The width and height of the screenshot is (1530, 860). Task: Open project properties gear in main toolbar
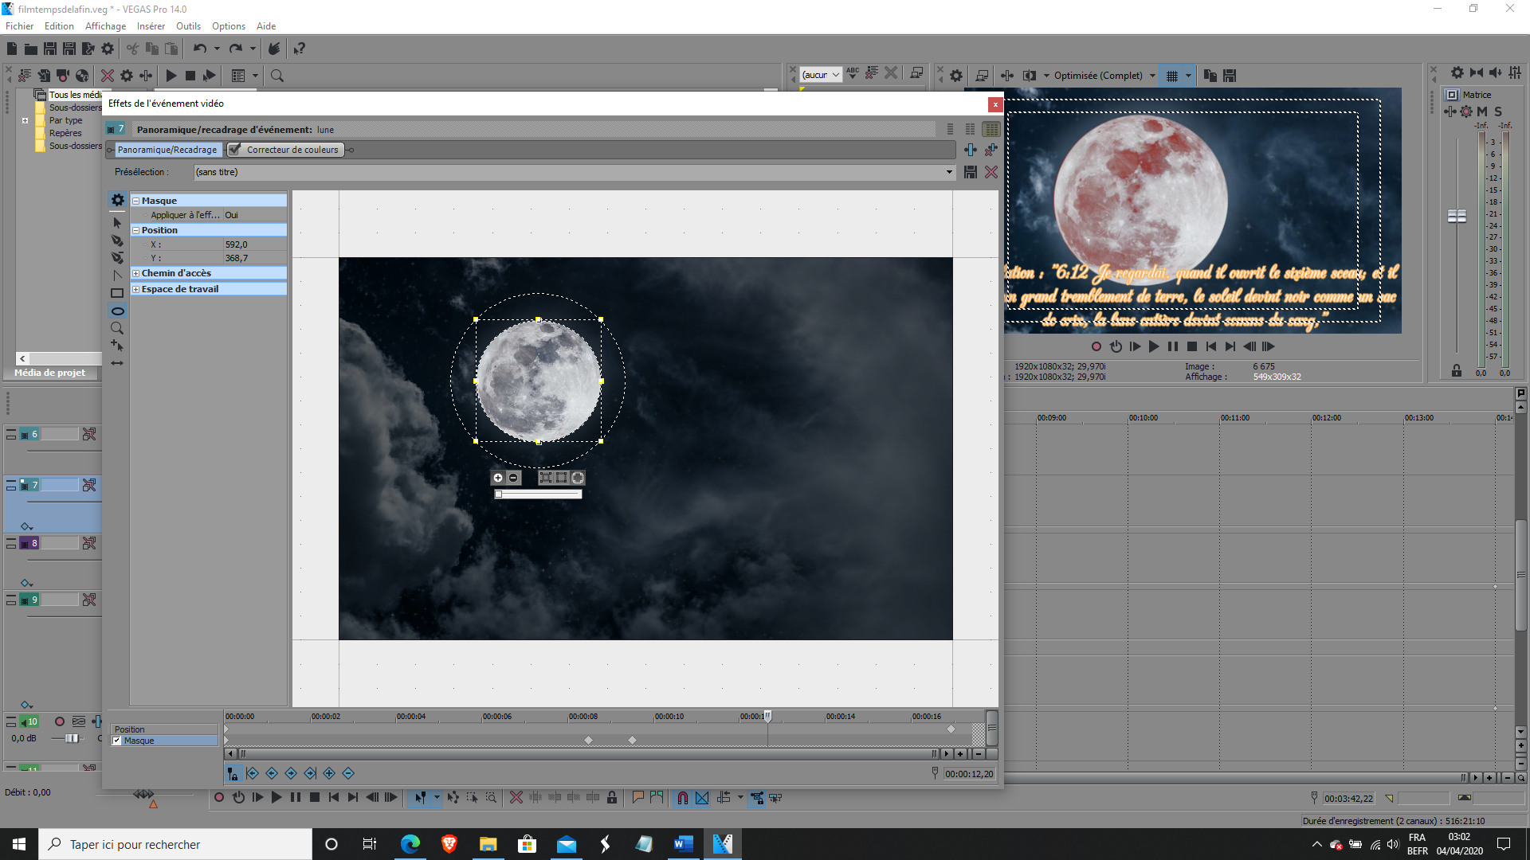pos(108,49)
